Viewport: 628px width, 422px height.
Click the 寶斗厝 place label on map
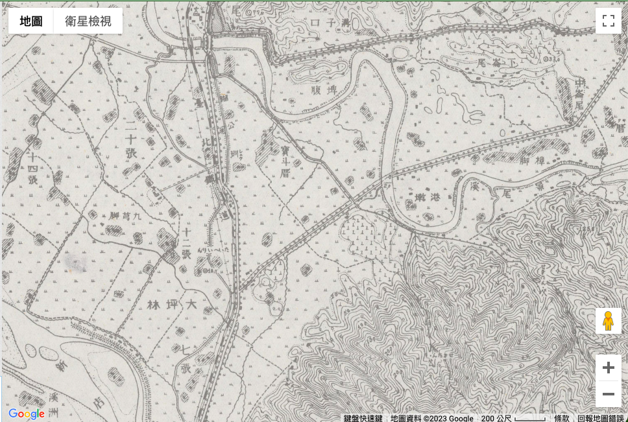[284, 161]
